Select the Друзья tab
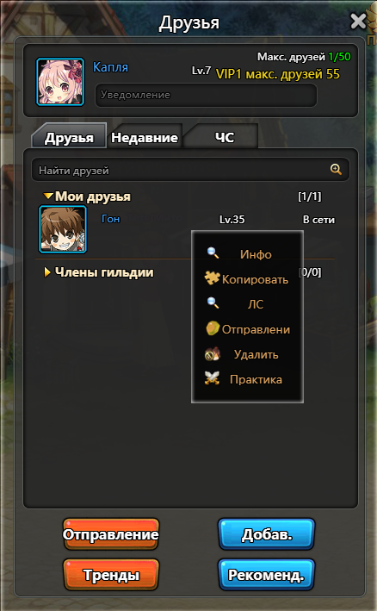Image resolution: width=377 pixels, height=611 pixels. (69, 136)
